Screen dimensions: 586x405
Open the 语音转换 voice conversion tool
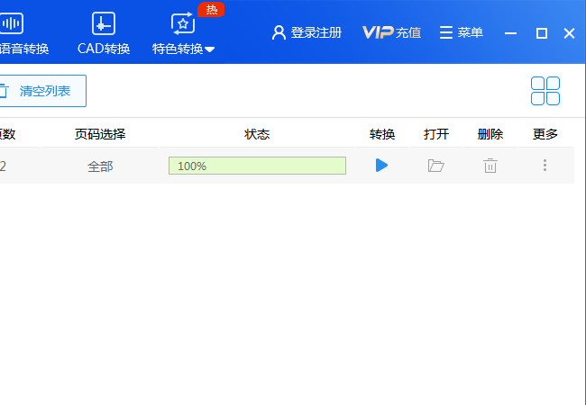23,33
